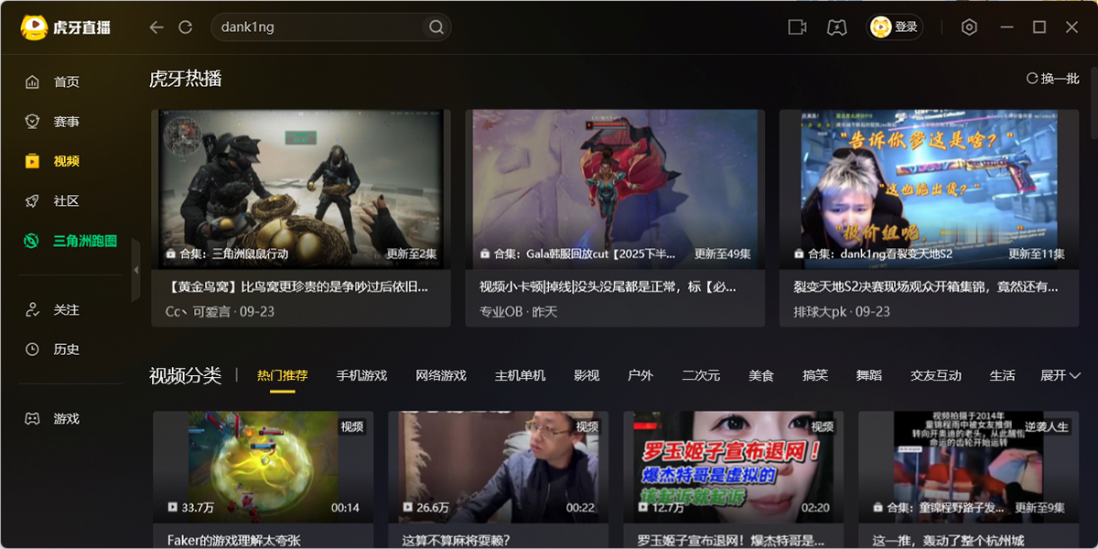Click title 视频小卡顿|掉线|没头没尾都是正常

(608, 286)
